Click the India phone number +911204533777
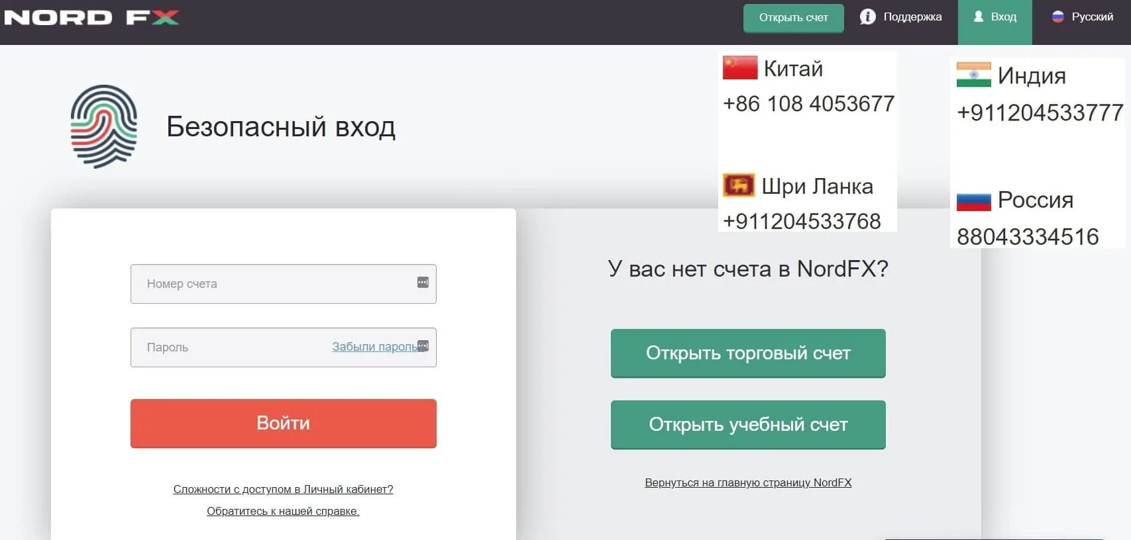The image size is (1131, 540). pos(1040,112)
